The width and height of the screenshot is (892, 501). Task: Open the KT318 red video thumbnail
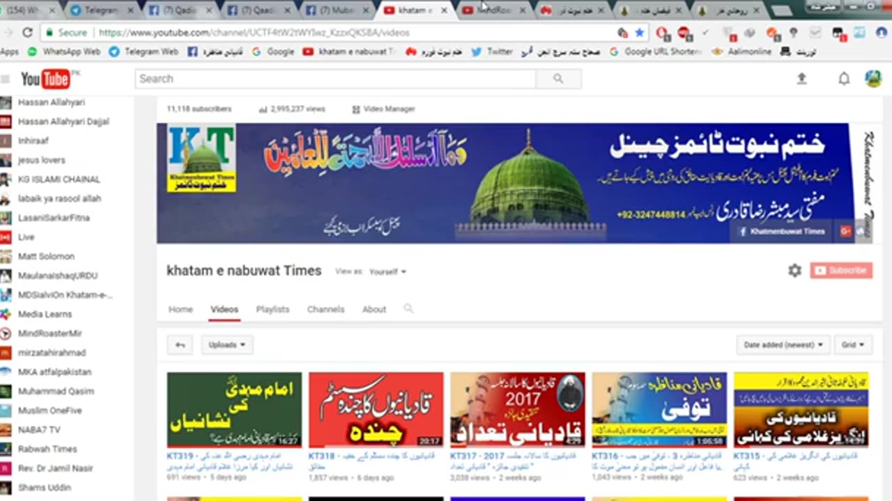(x=376, y=410)
